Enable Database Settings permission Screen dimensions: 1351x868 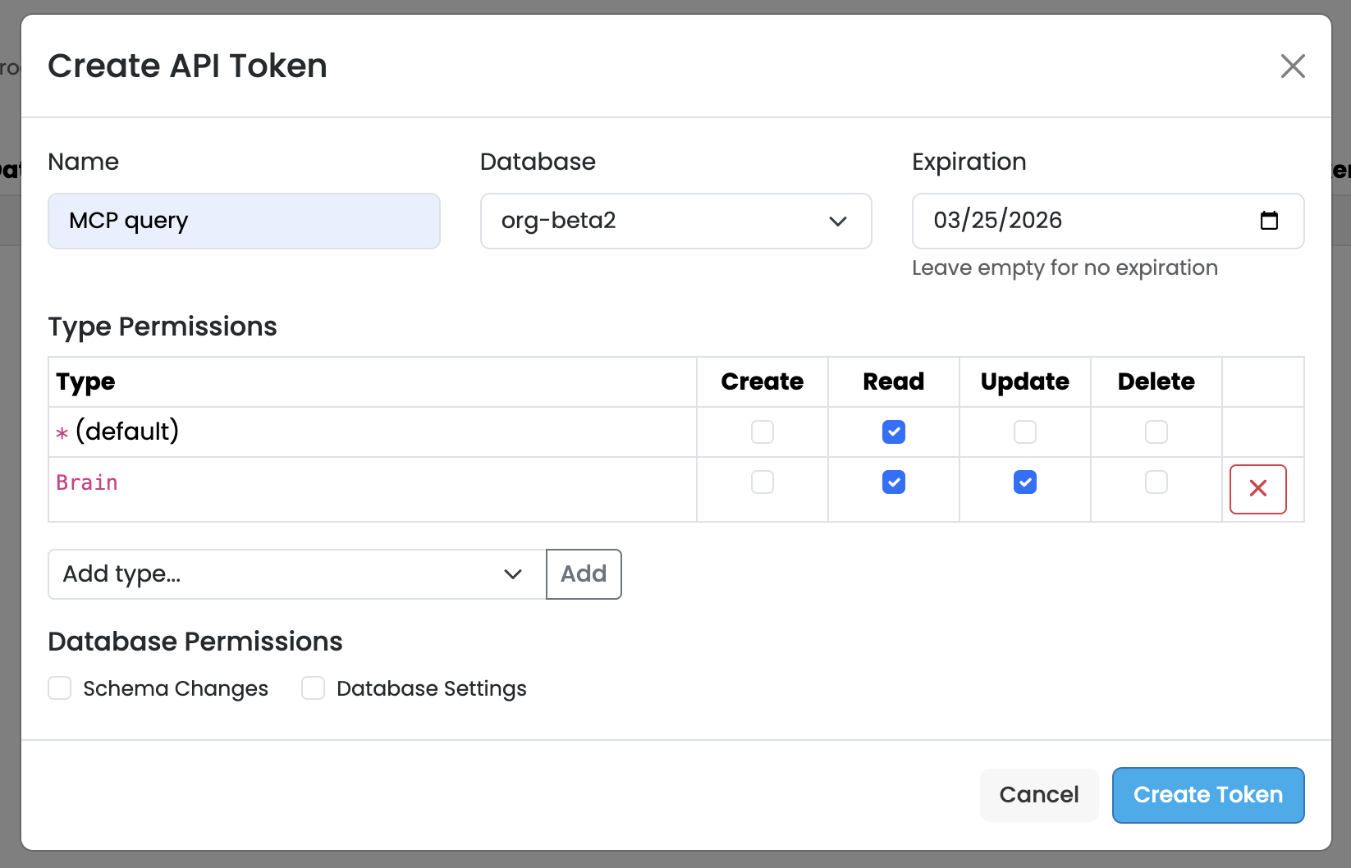(313, 688)
